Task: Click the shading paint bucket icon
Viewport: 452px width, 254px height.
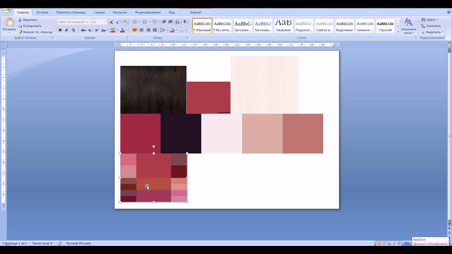Action: point(172,30)
